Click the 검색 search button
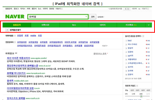 [93, 17]
